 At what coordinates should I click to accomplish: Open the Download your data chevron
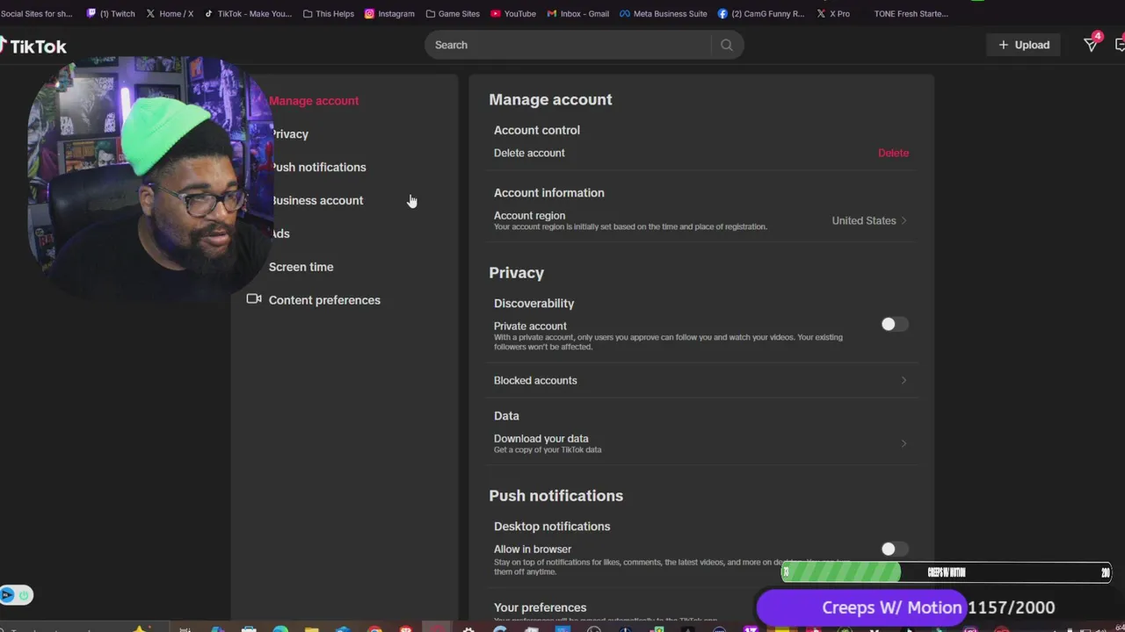[x=904, y=443]
